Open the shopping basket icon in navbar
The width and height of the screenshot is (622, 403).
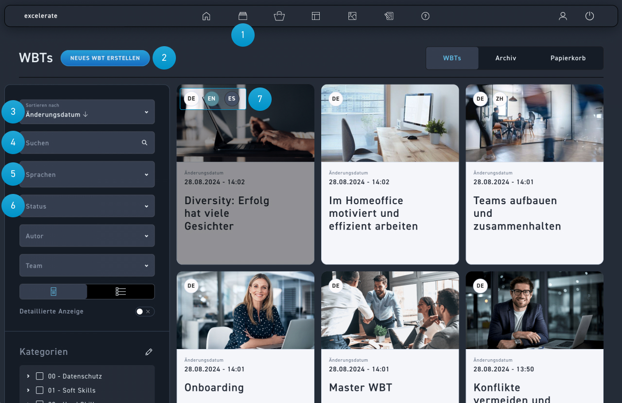pyautogui.click(x=279, y=16)
